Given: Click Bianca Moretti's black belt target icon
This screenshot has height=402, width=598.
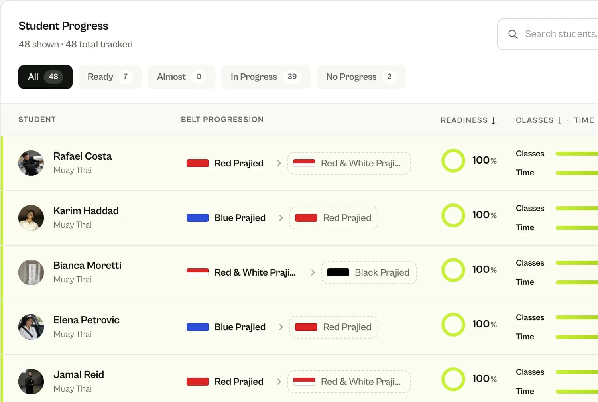Looking at the screenshot, I should [338, 272].
